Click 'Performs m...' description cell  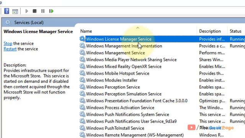(212, 53)
